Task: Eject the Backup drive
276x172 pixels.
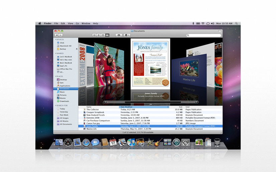Action: (77, 49)
